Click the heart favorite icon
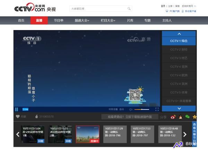This screenshot has height=153, width=208. pyautogui.click(x=18, y=116)
